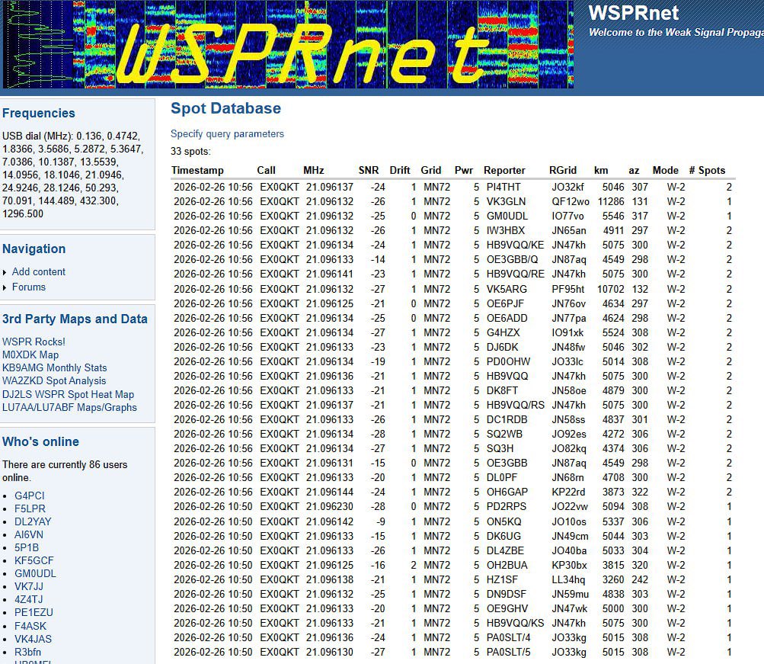Select reporter PA0SLT/5 table cell
This screenshot has height=664, width=764.
[508, 652]
